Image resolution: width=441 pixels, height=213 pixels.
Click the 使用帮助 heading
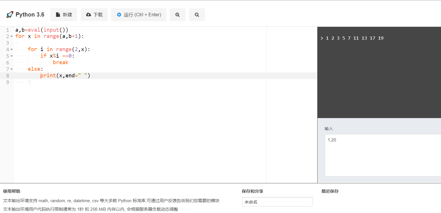(x=12, y=191)
